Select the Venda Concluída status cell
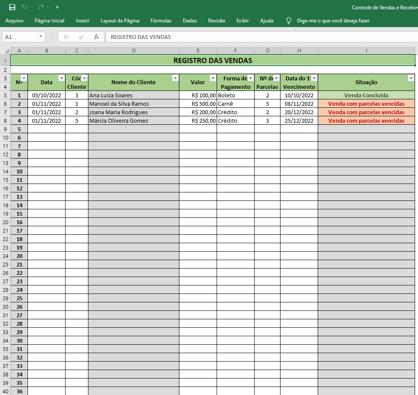 366,95
